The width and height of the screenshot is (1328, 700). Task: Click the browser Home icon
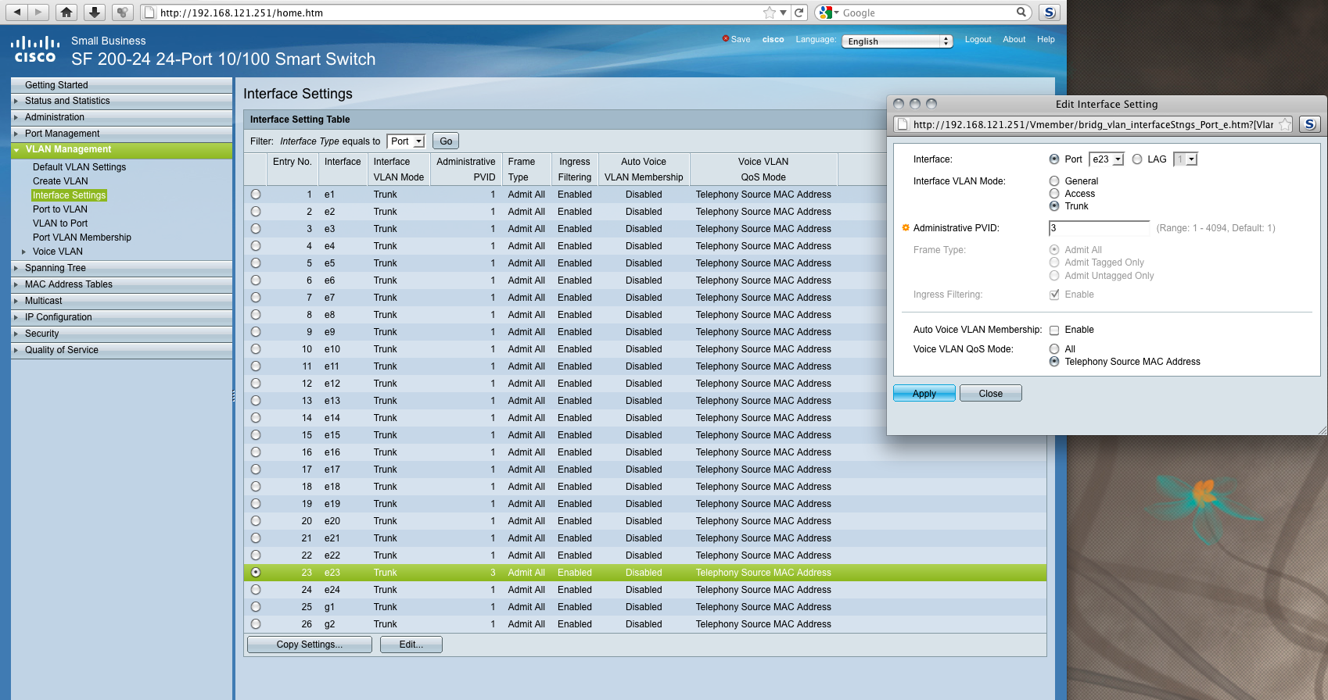coord(66,12)
